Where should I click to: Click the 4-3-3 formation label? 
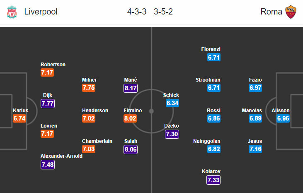(x=137, y=12)
